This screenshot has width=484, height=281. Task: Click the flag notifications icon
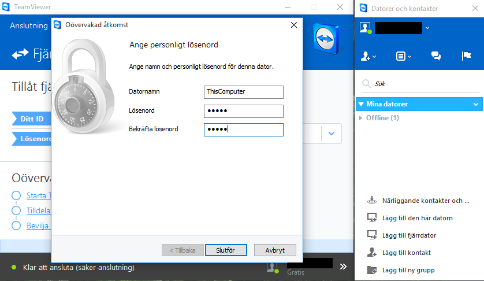coord(467,56)
